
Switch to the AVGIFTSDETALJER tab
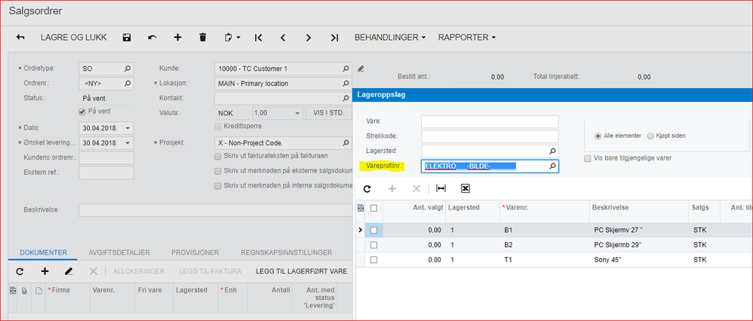[x=119, y=252]
